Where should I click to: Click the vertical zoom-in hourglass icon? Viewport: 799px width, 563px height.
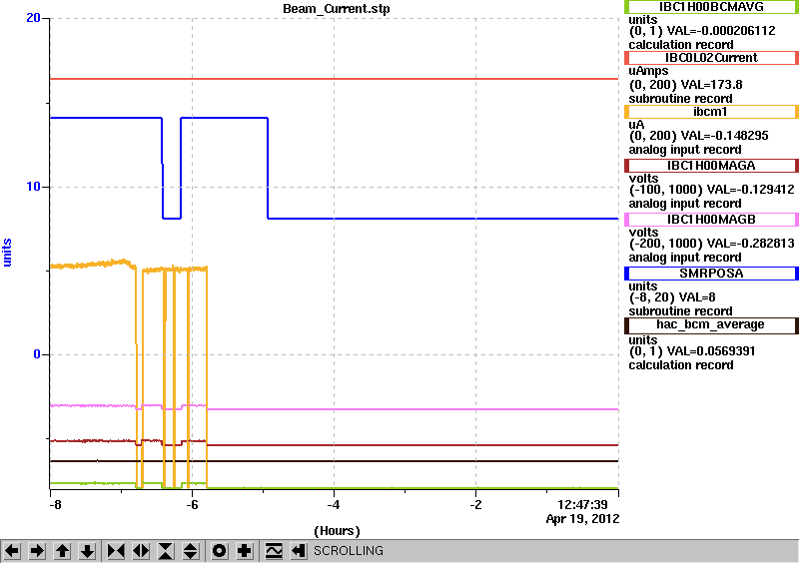coord(165,551)
